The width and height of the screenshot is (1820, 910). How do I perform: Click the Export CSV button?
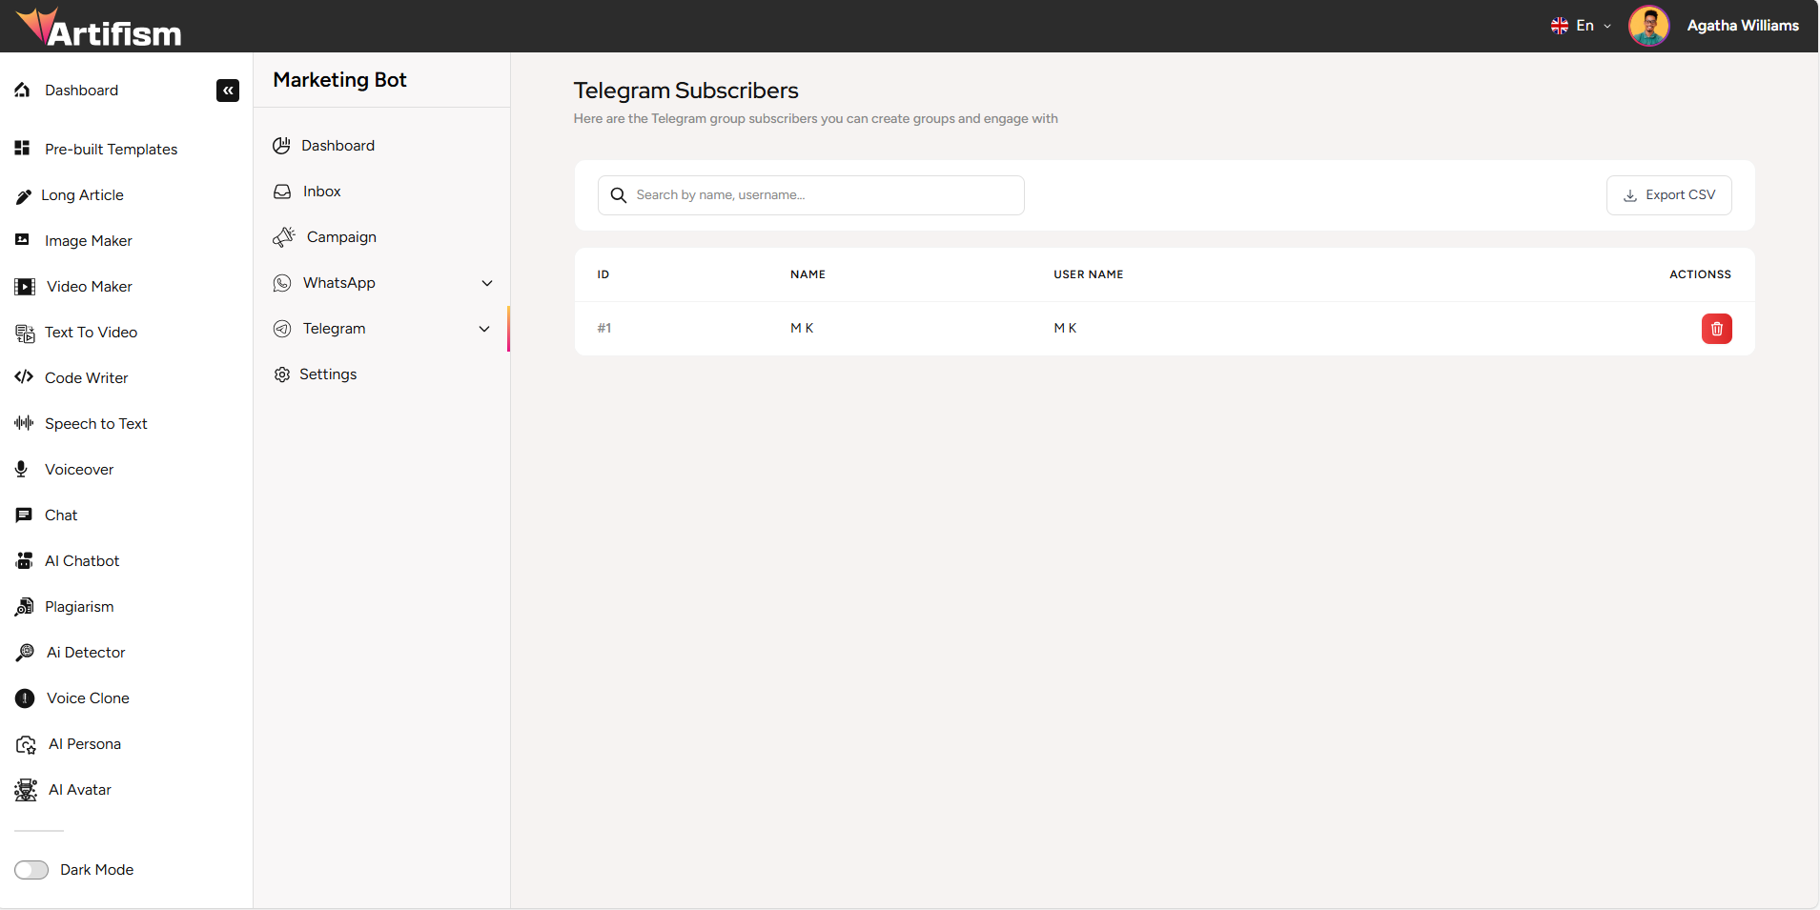click(1669, 194)
